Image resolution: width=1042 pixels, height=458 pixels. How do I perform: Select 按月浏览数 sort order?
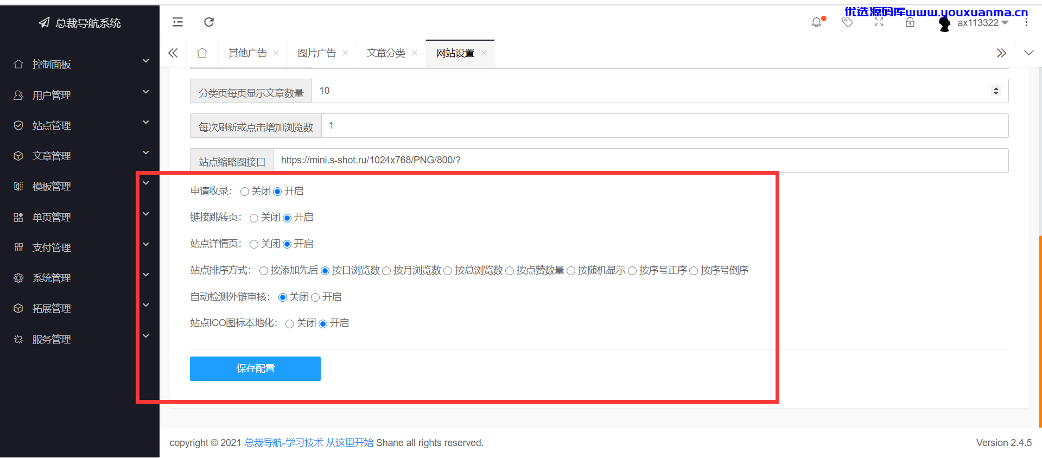pyautogui.click(x=386, y=271)
